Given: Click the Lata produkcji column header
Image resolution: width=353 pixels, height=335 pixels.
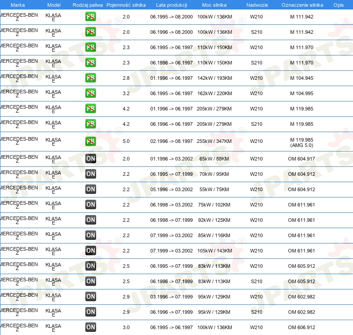Looking at the screenshot, I should (x=171, y=5).
